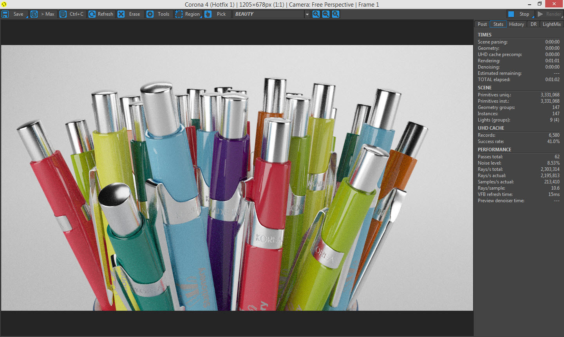Click the Rays/sample value 10.6
564x337 pixels.
click(x=555, y=188)
